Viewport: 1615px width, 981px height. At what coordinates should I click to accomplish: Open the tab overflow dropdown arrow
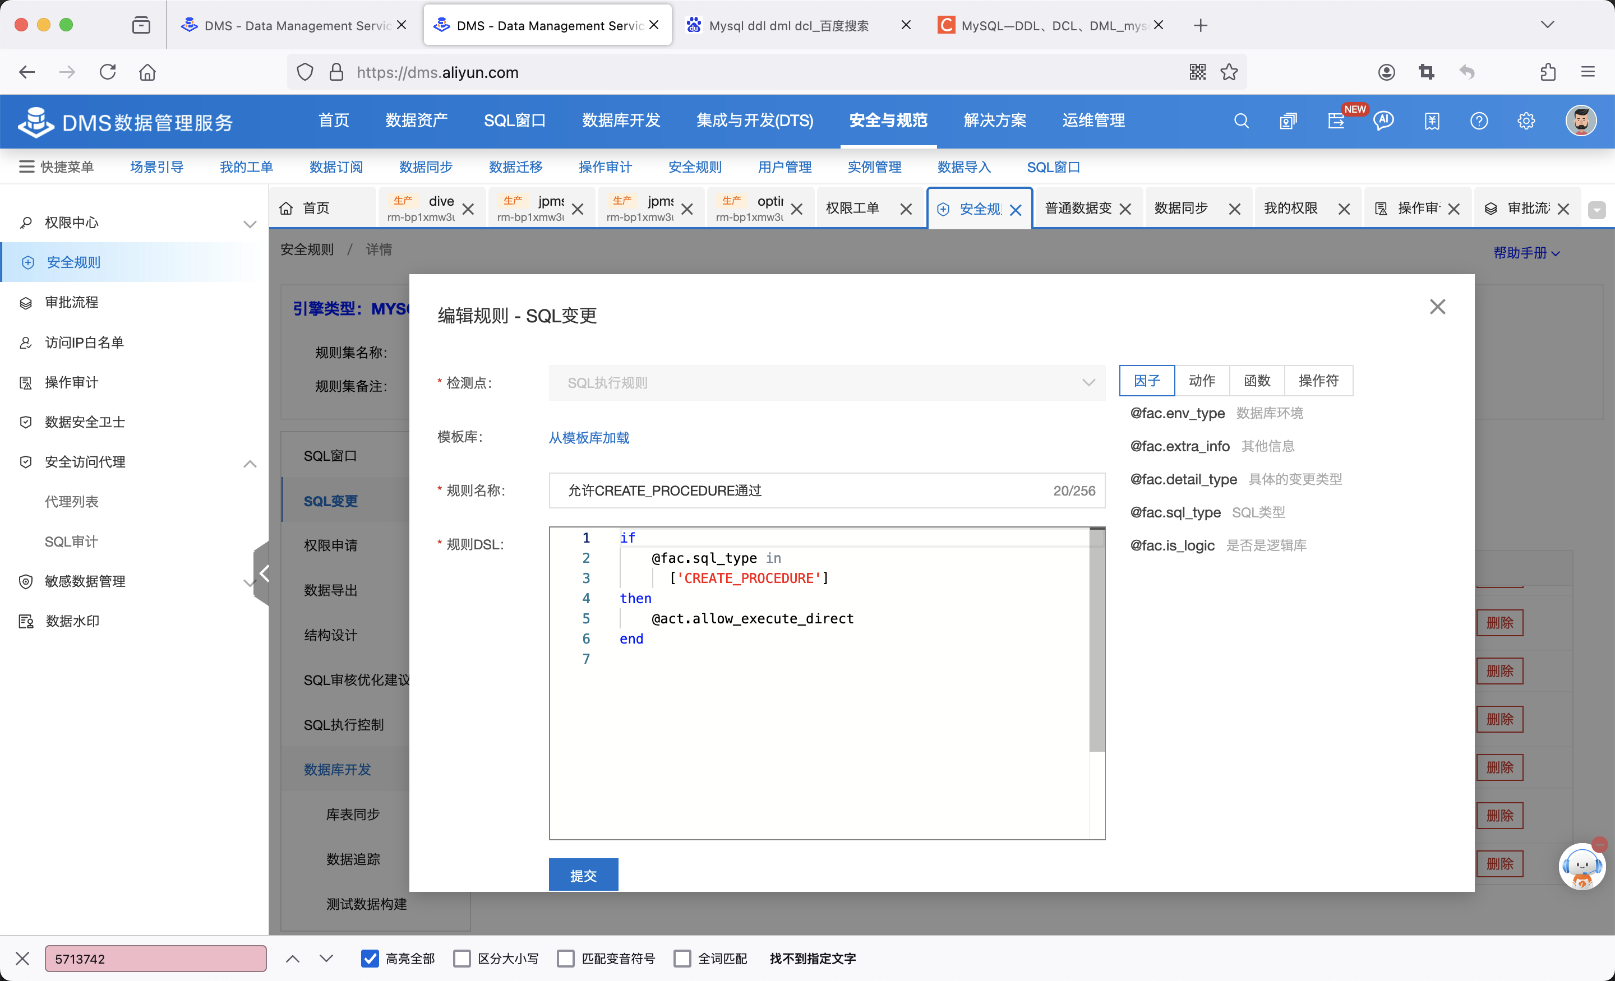(x=1596, y=209)
